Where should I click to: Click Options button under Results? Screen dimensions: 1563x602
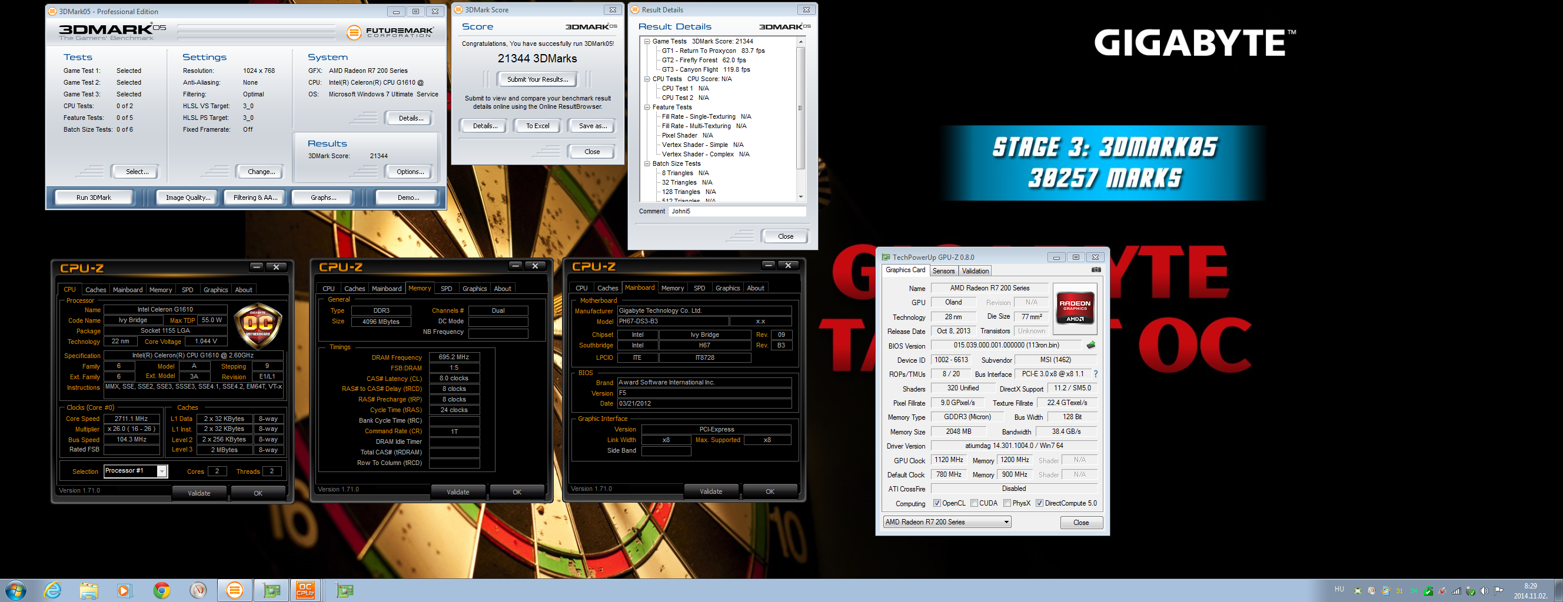click(x=410, y=172)
